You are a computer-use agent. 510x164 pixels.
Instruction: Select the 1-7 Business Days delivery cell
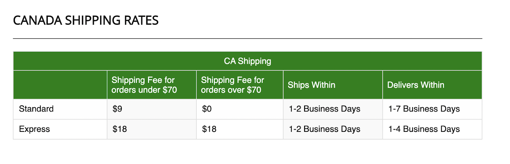click(424, 109)
